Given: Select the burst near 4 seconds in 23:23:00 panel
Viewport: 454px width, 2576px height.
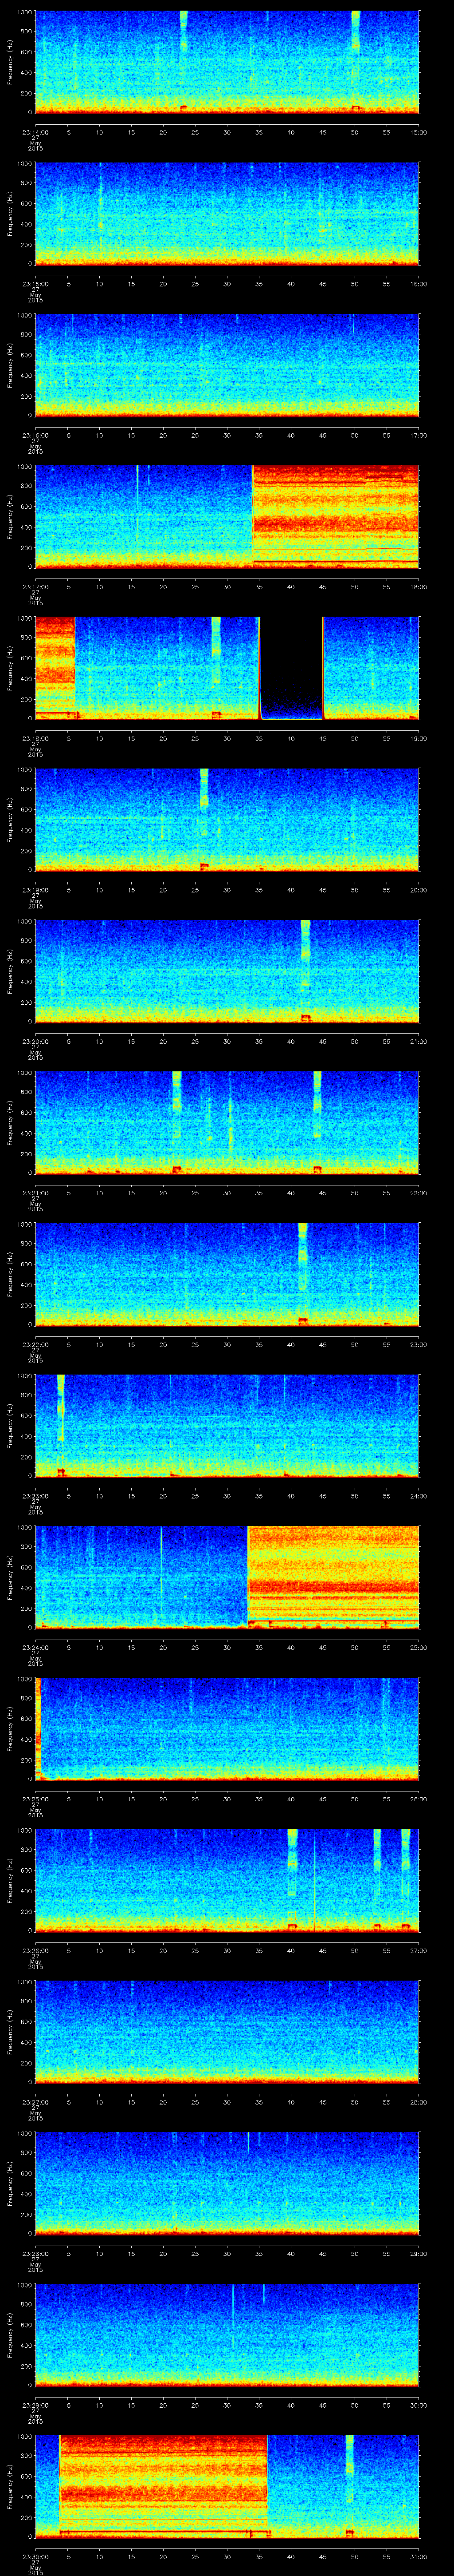Looking at the screenshot, I should pos(61,1425).
